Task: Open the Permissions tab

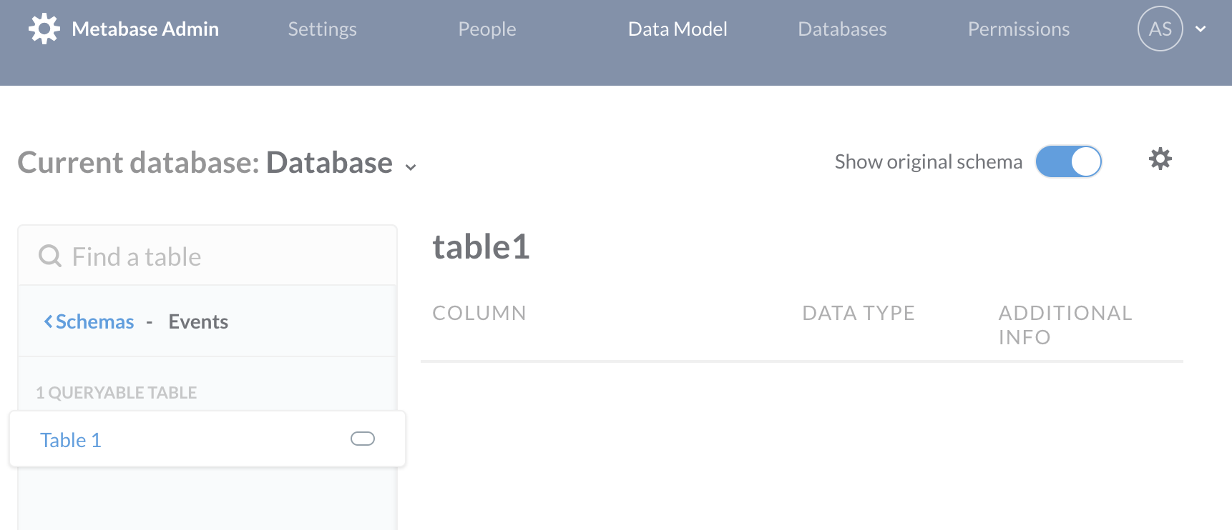Action: pyautogui.click(x=1018, y=29)
